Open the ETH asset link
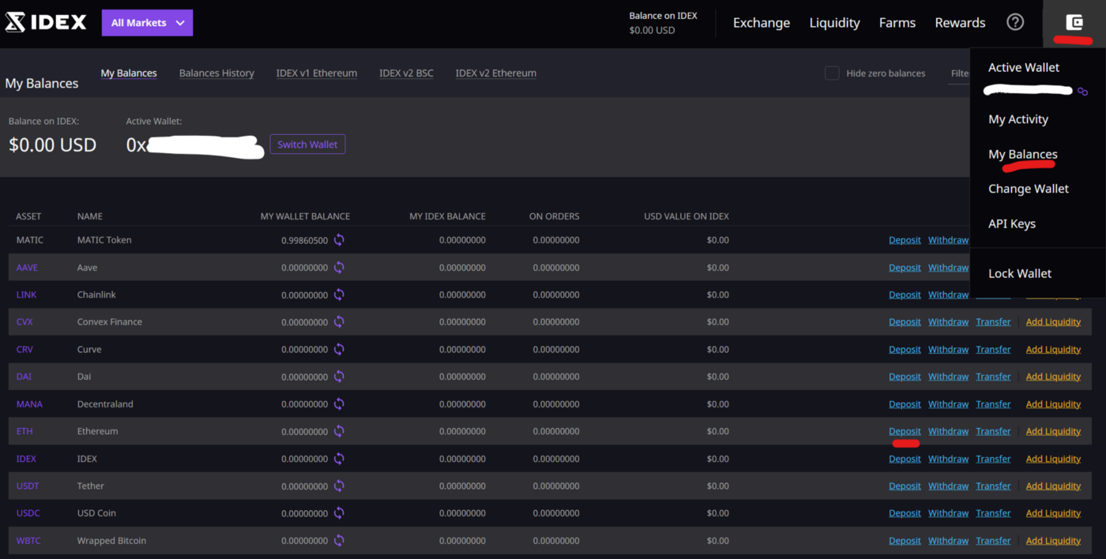Screen dimensions: 1106x559 pyautogui.click(x=24, y=431)
